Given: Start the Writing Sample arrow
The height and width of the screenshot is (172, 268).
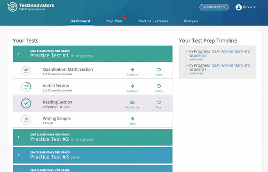Looking at the screenshot, I should [132, 119].
